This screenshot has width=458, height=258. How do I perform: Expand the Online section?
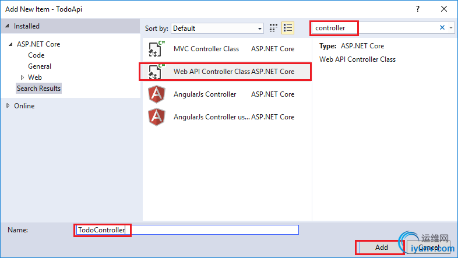pos(8,105)
